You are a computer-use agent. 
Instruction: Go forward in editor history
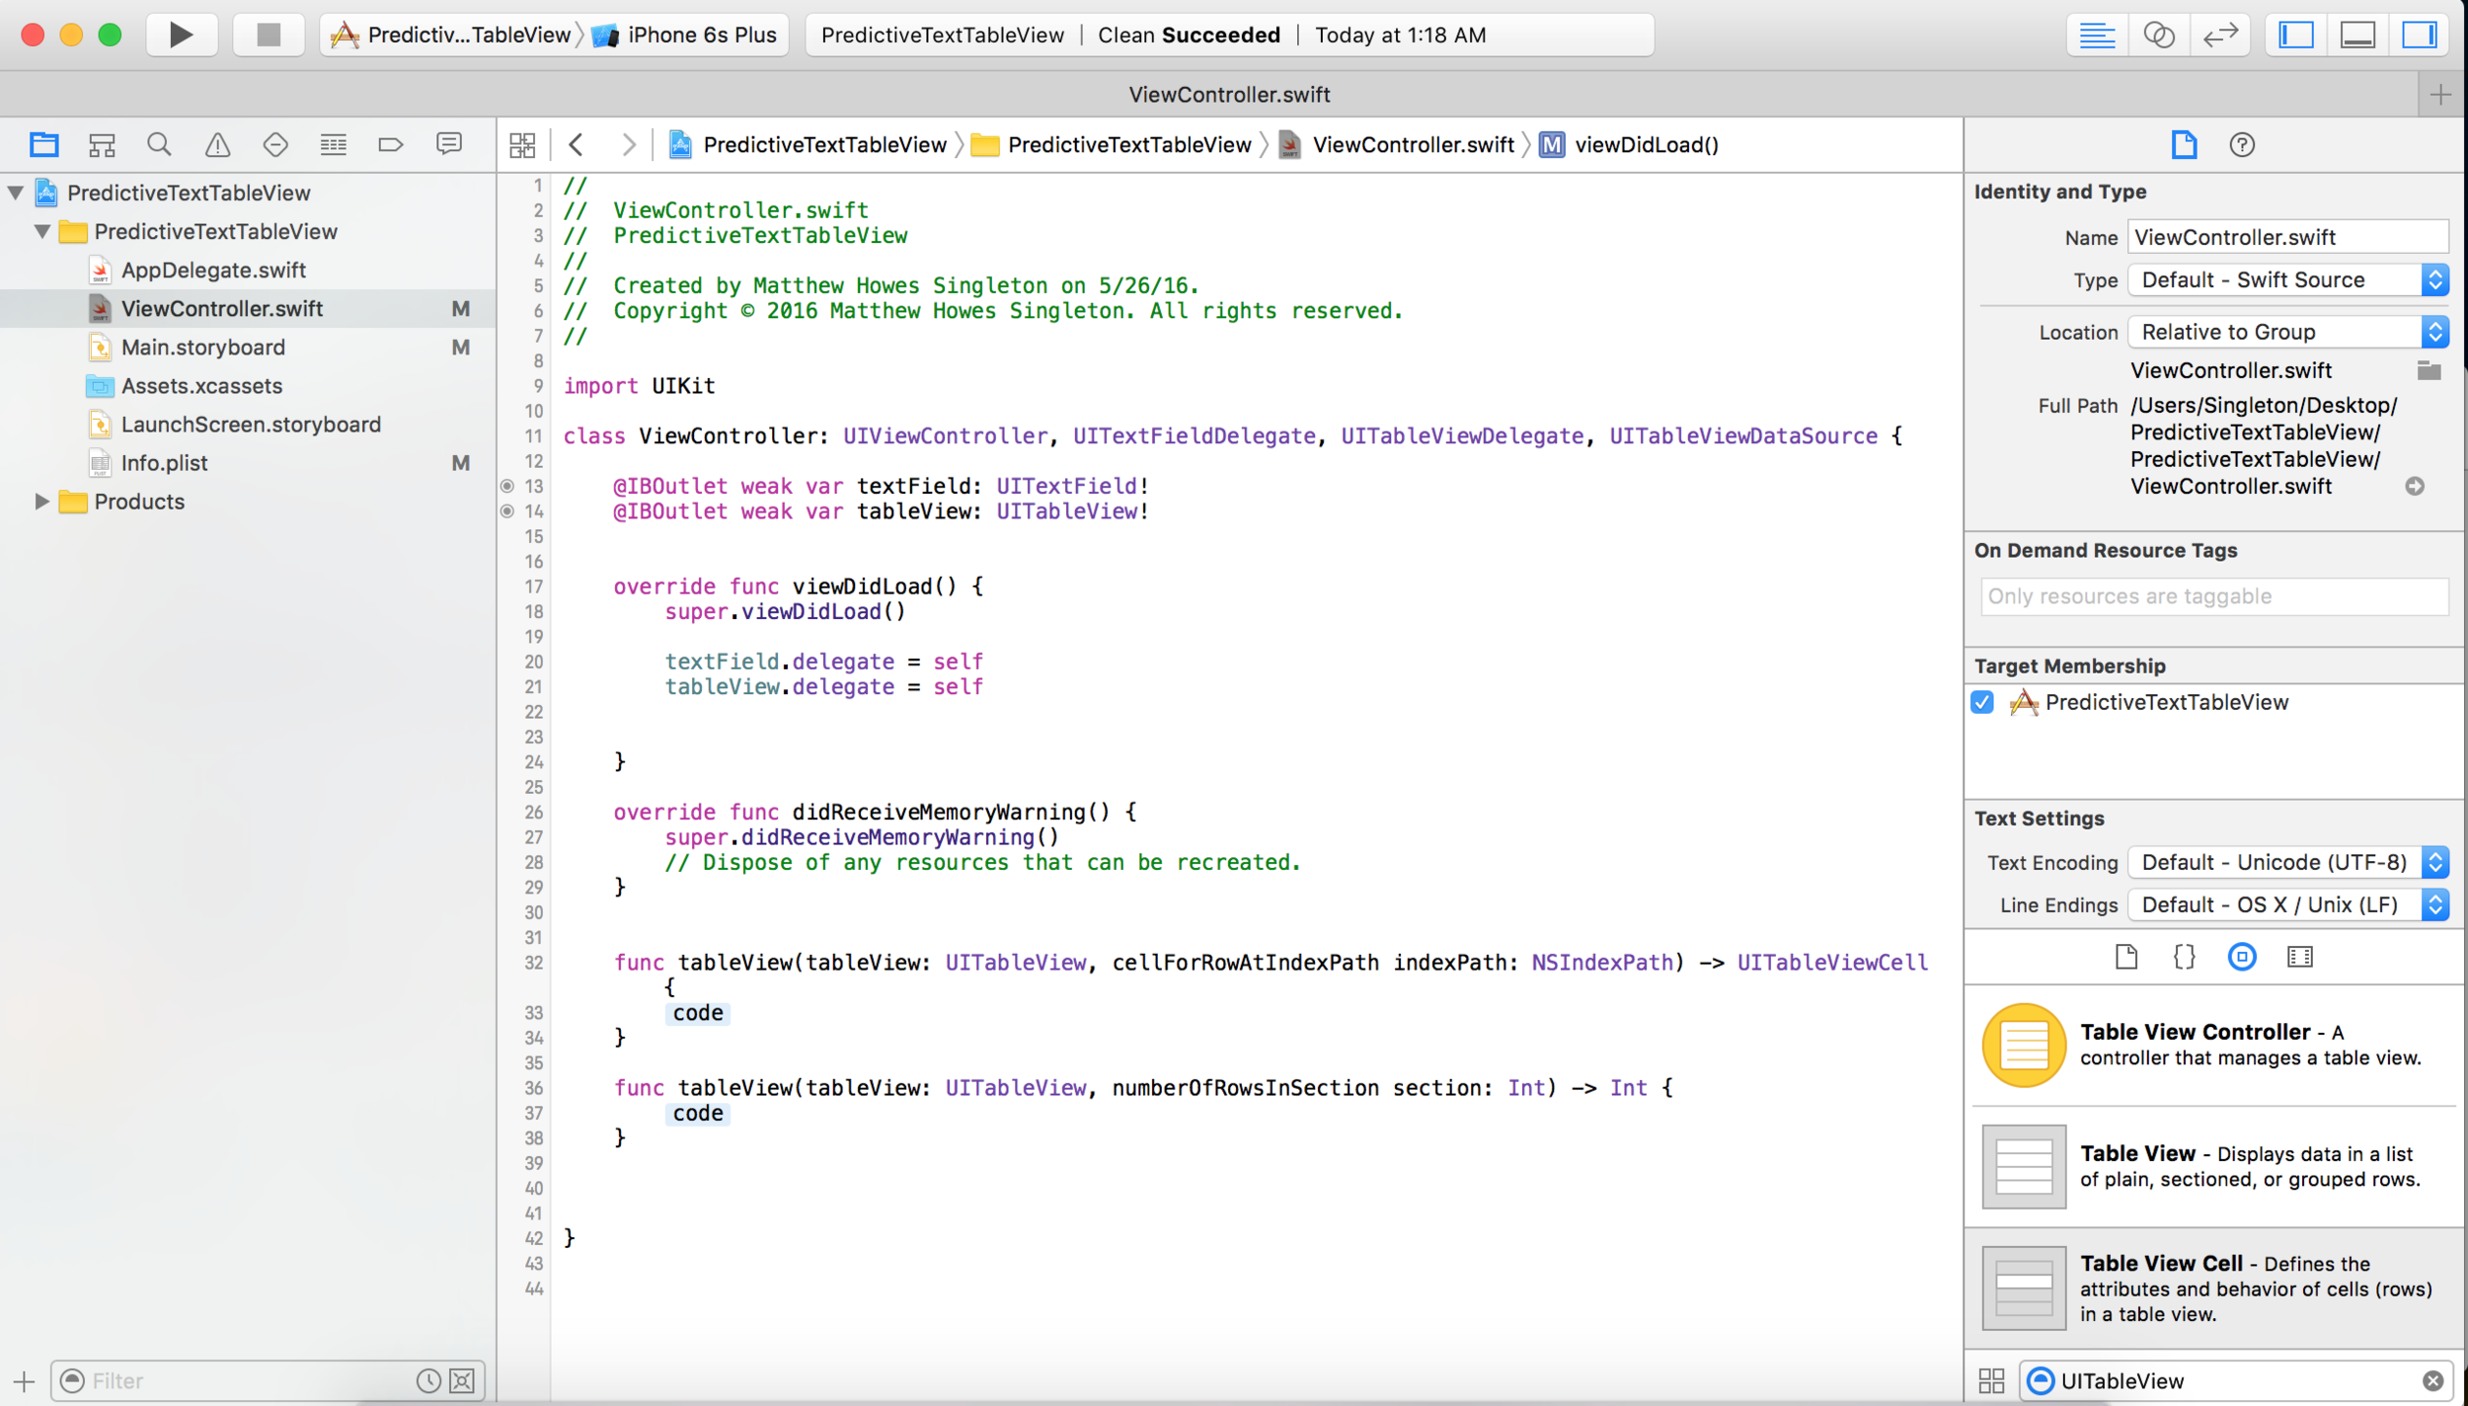point(628,145)
